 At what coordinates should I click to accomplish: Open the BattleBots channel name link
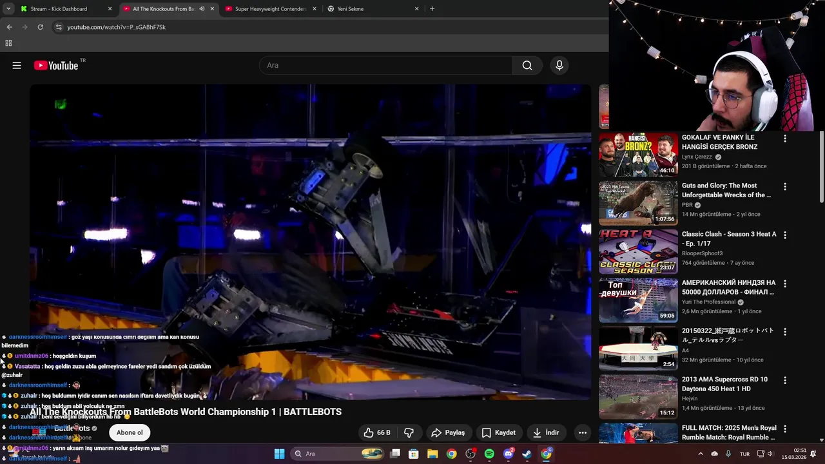pos(72,429)
